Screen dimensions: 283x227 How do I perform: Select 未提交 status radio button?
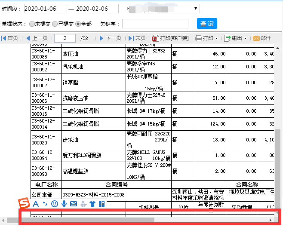pos(32,24)
